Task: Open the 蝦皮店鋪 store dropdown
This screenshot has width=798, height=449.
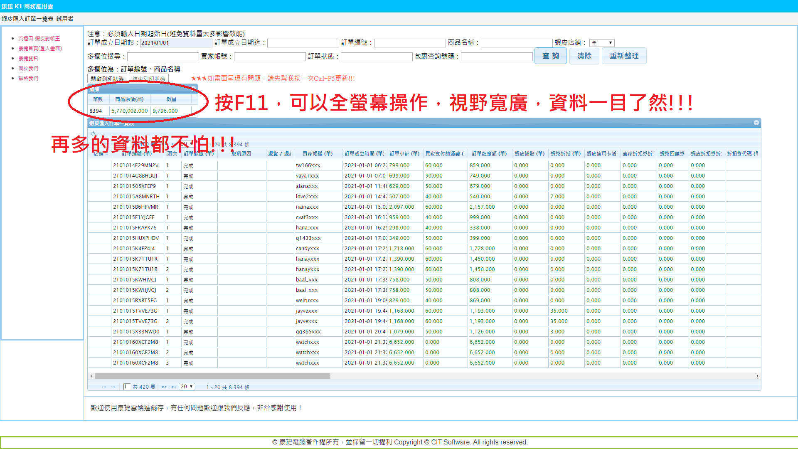Action: (x=601, y=43)
